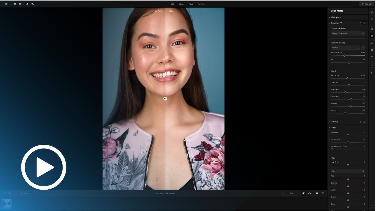Viewport: 376px width, 211px height.
Task: Click the Saturation slider handle
Action: pyautogui.click(x=348, y=142)
